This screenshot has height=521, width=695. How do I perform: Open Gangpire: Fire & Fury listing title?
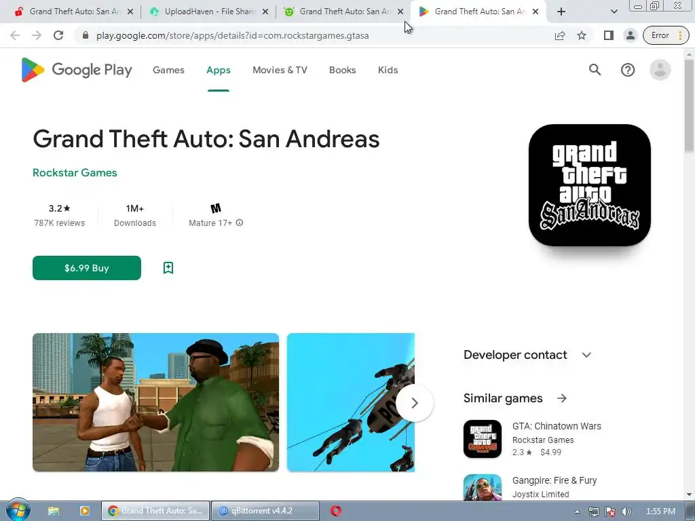point(555,481)
